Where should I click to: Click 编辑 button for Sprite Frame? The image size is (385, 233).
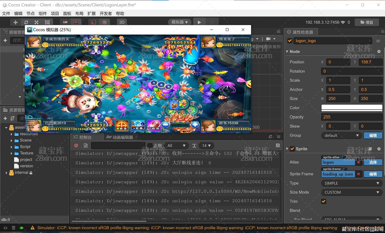point(373,174)
